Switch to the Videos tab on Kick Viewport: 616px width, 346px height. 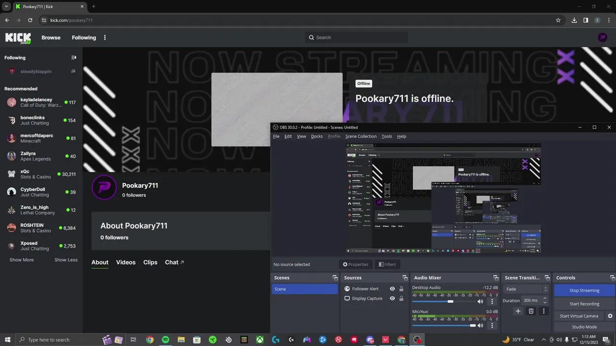126,262
